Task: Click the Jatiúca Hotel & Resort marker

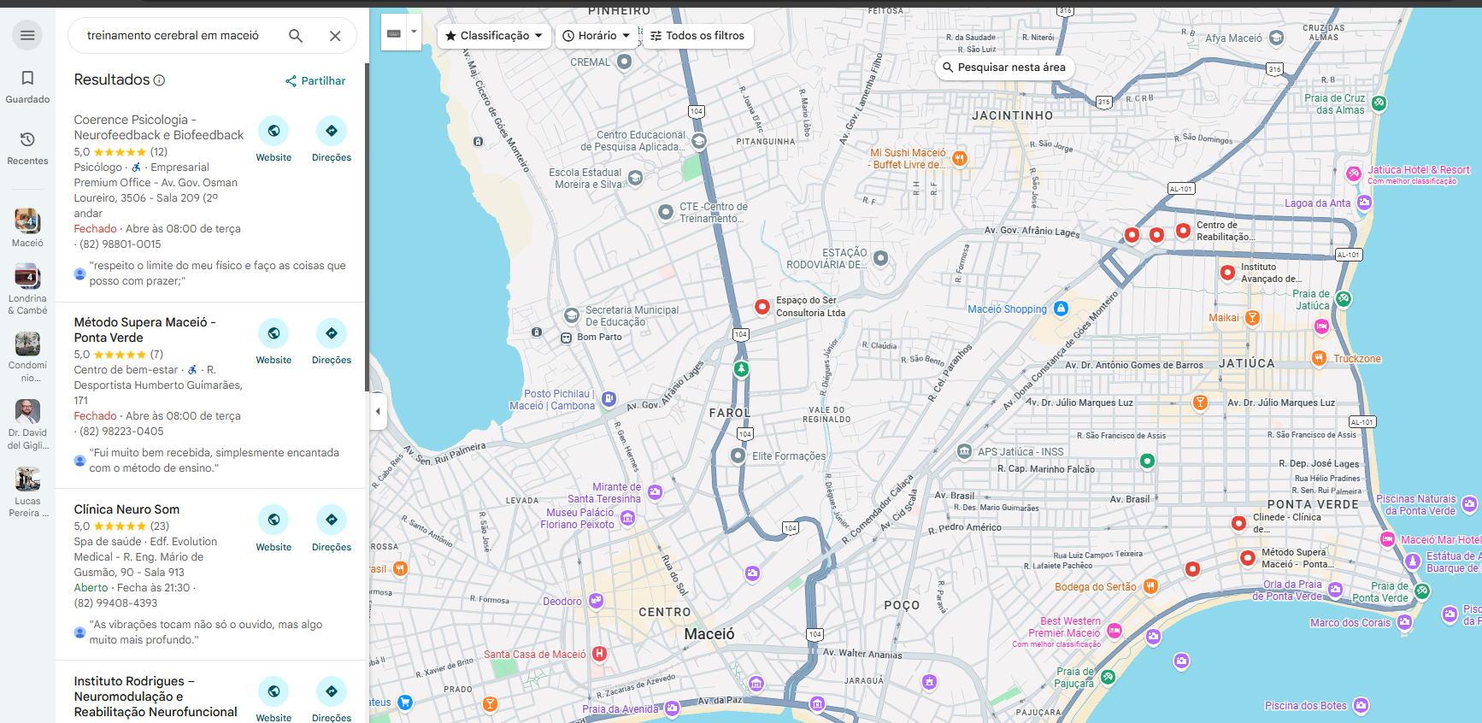Action: click(1353, 173)
